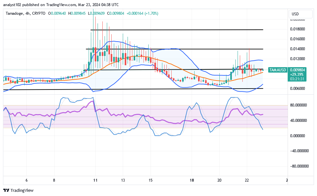The width and height of the screenshot is (317, 196).
Task: Click the TradingView logo at bottom left
Action: point(18,190)
